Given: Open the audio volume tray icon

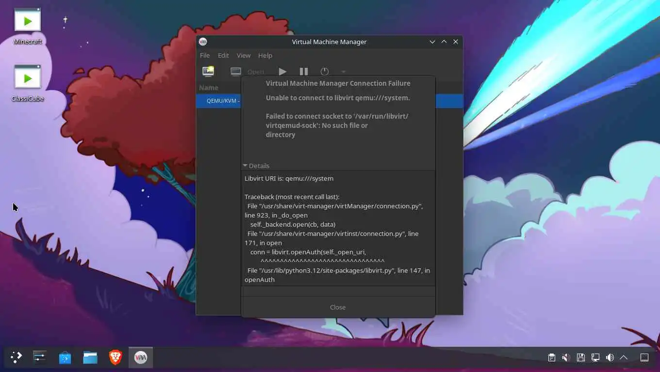Looking at the screenshot, I should (x=610, y=357).
